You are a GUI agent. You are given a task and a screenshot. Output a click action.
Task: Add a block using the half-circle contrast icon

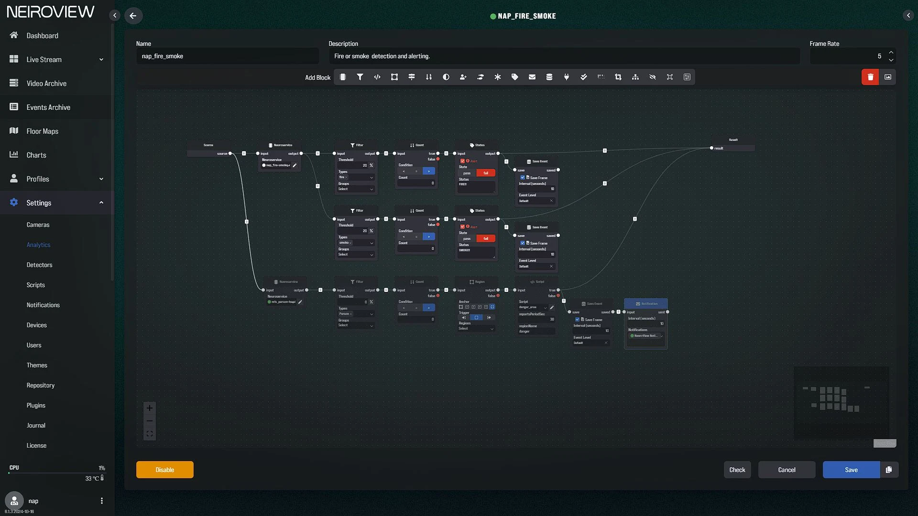446,77
